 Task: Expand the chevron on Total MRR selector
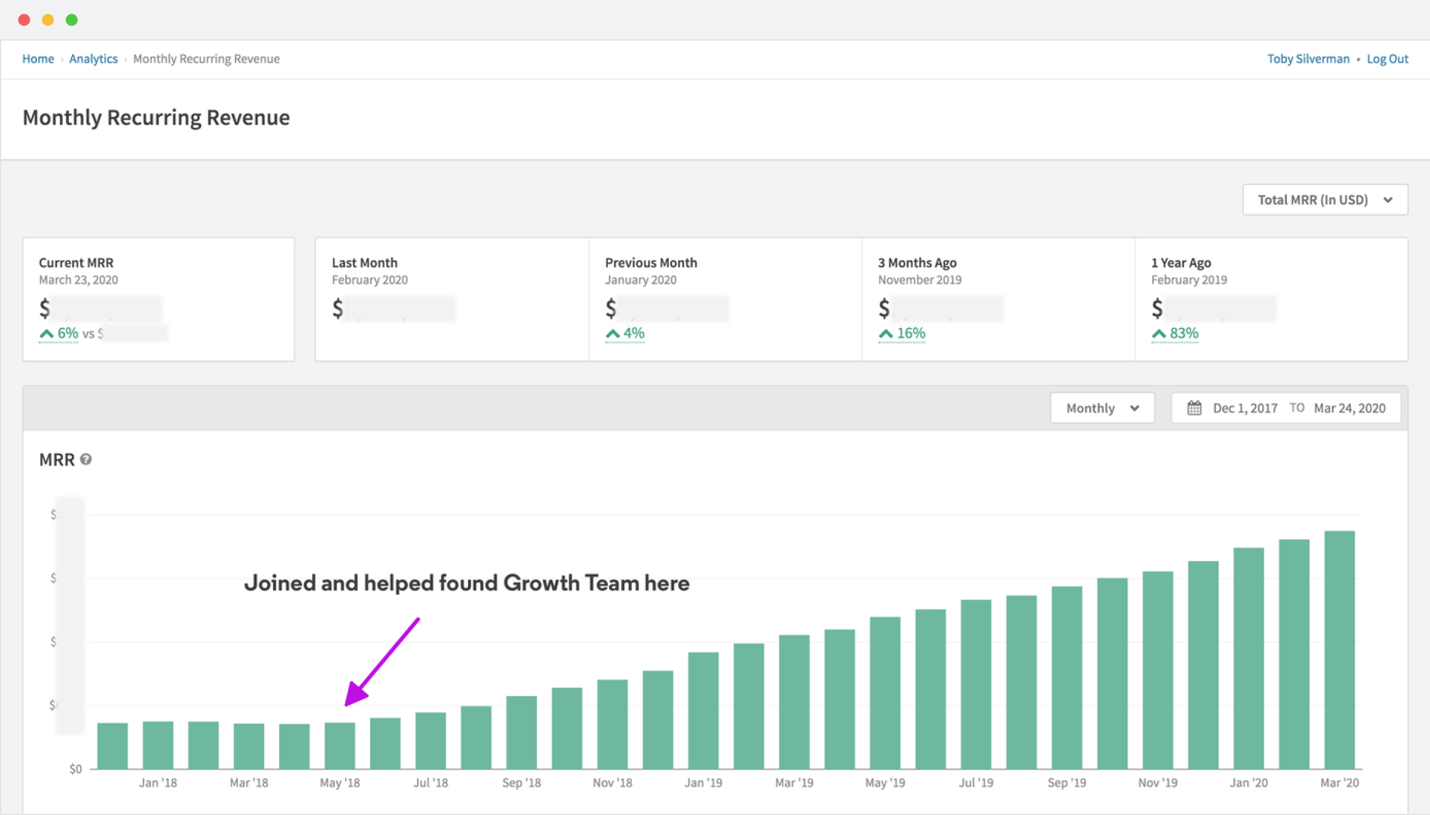[x=1389, y=199]
